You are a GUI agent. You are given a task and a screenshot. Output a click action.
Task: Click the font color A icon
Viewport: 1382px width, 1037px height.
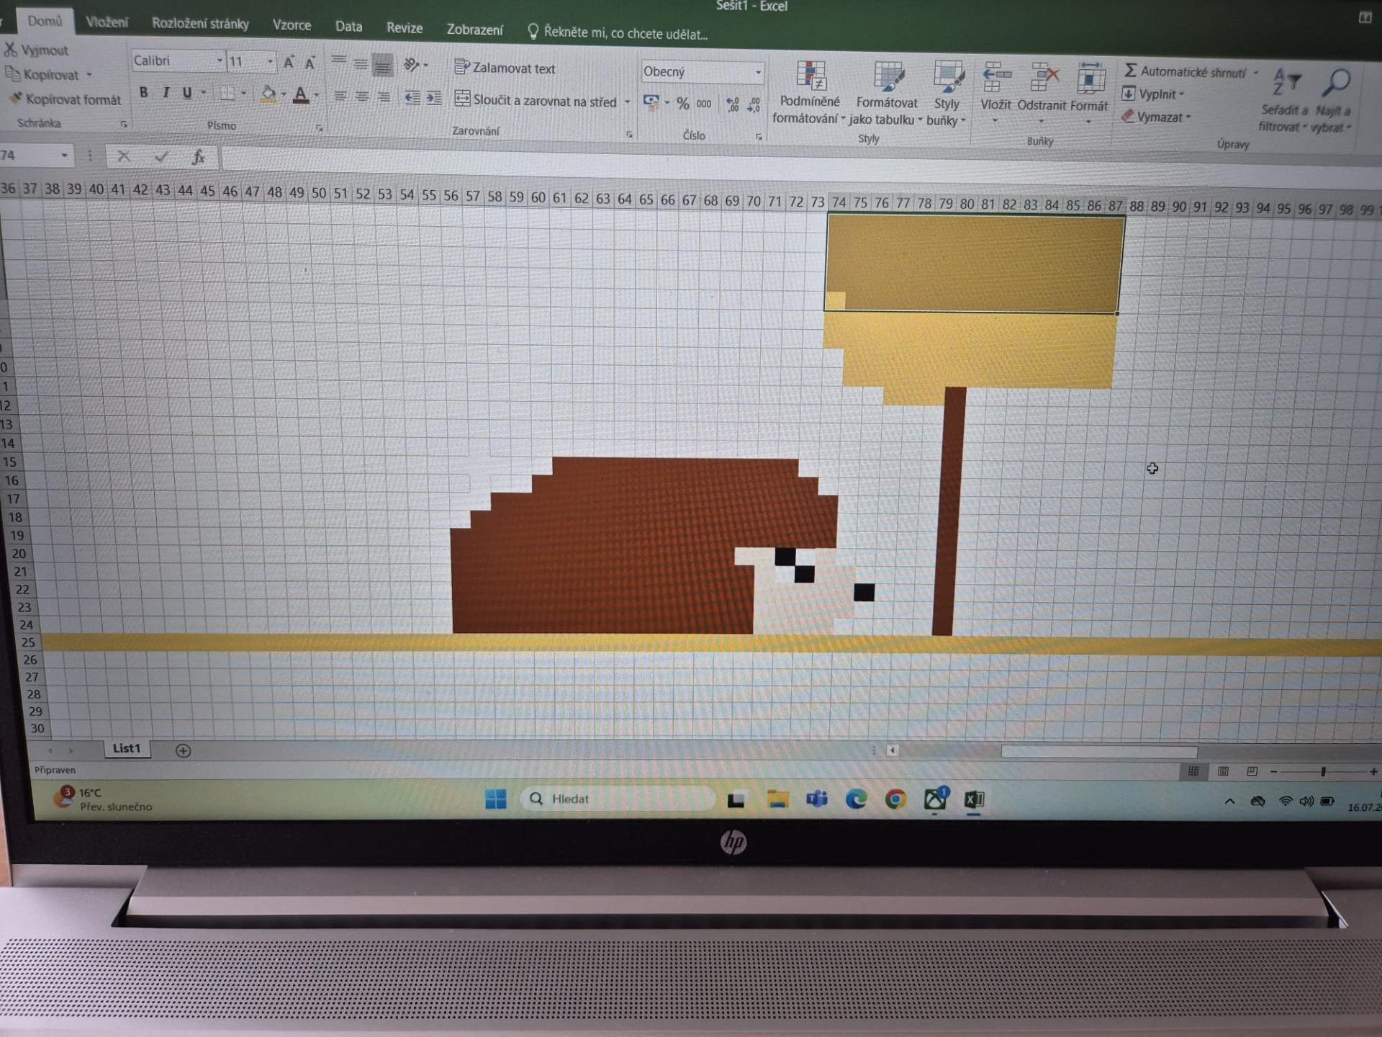pos(301,95)
